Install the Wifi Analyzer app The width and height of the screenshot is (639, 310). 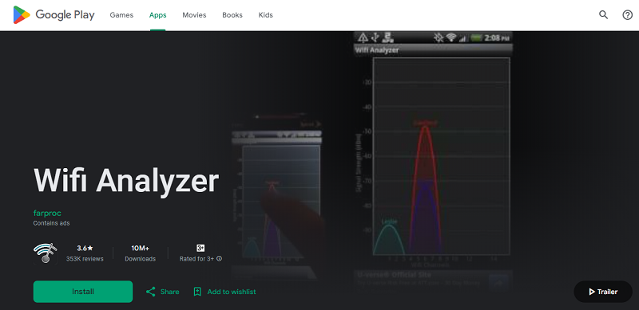[83, 292]
